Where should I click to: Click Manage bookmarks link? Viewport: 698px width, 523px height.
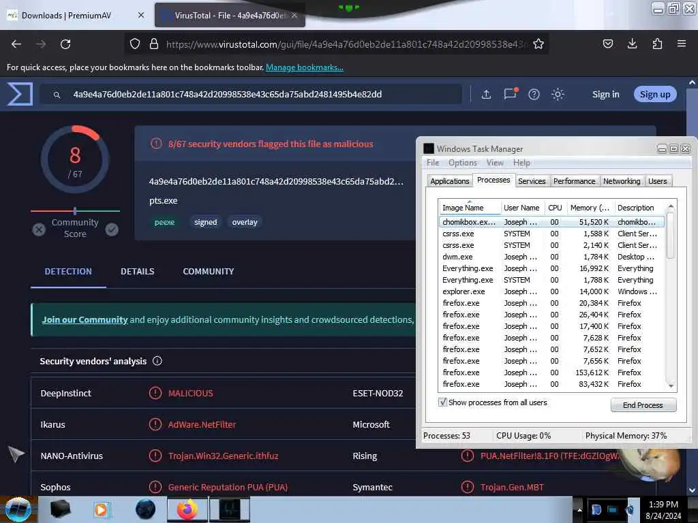(x=305, y=67)
